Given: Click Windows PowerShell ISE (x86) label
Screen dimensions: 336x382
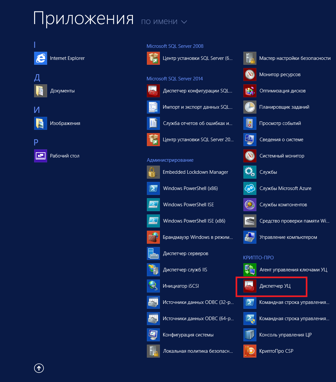Looking at the screenshot, I should pyautogui.click(x=194, y=221).
